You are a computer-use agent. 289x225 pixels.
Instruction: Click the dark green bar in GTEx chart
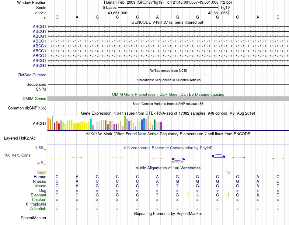coord(155,125)
